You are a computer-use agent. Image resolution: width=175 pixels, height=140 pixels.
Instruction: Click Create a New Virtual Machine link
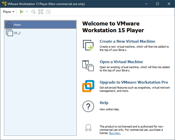127,41
